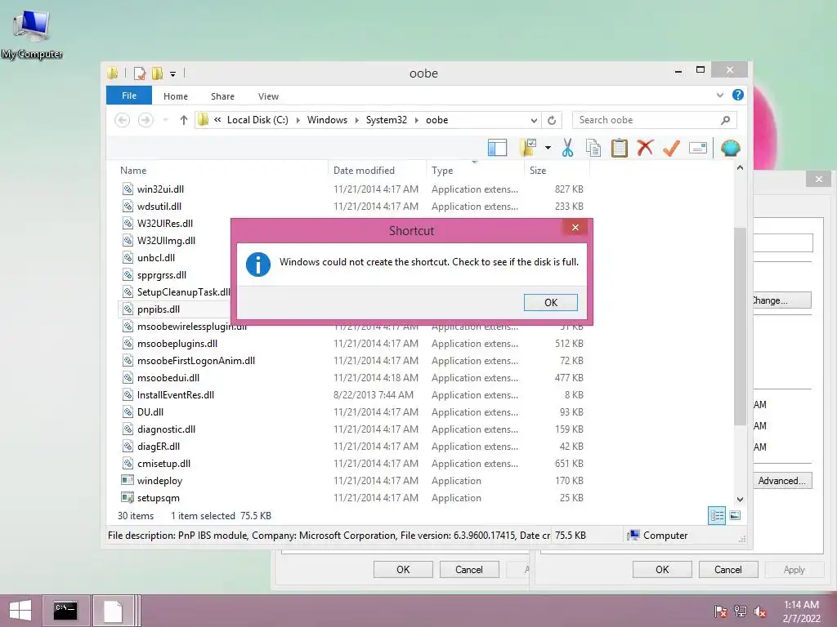Sort by the Size column header
The width and height of the screenshot is (837, 627).
click(x=538, y=170)
